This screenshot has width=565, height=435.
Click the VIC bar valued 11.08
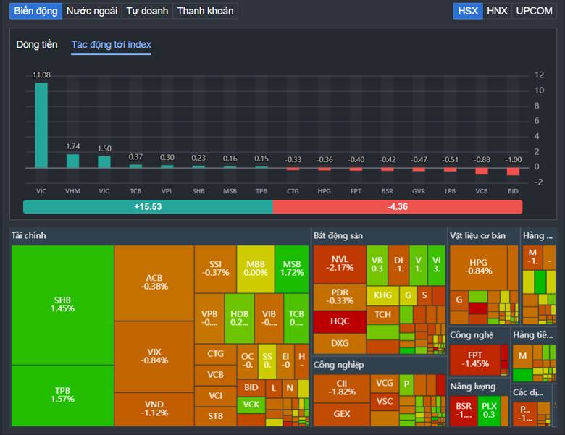[41, 125]
